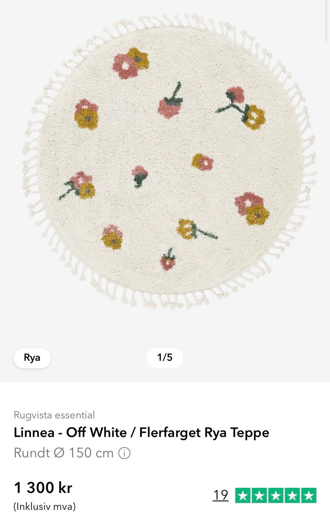Open the Rugvista essential brand link
The width and height of the screenshot is (330, 518).
[x=54, y=415]
